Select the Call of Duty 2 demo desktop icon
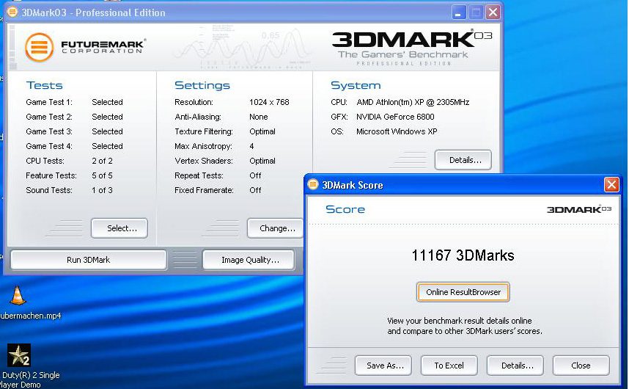The height and width of the screenshot is (389, 629). (x=19, y=355)
